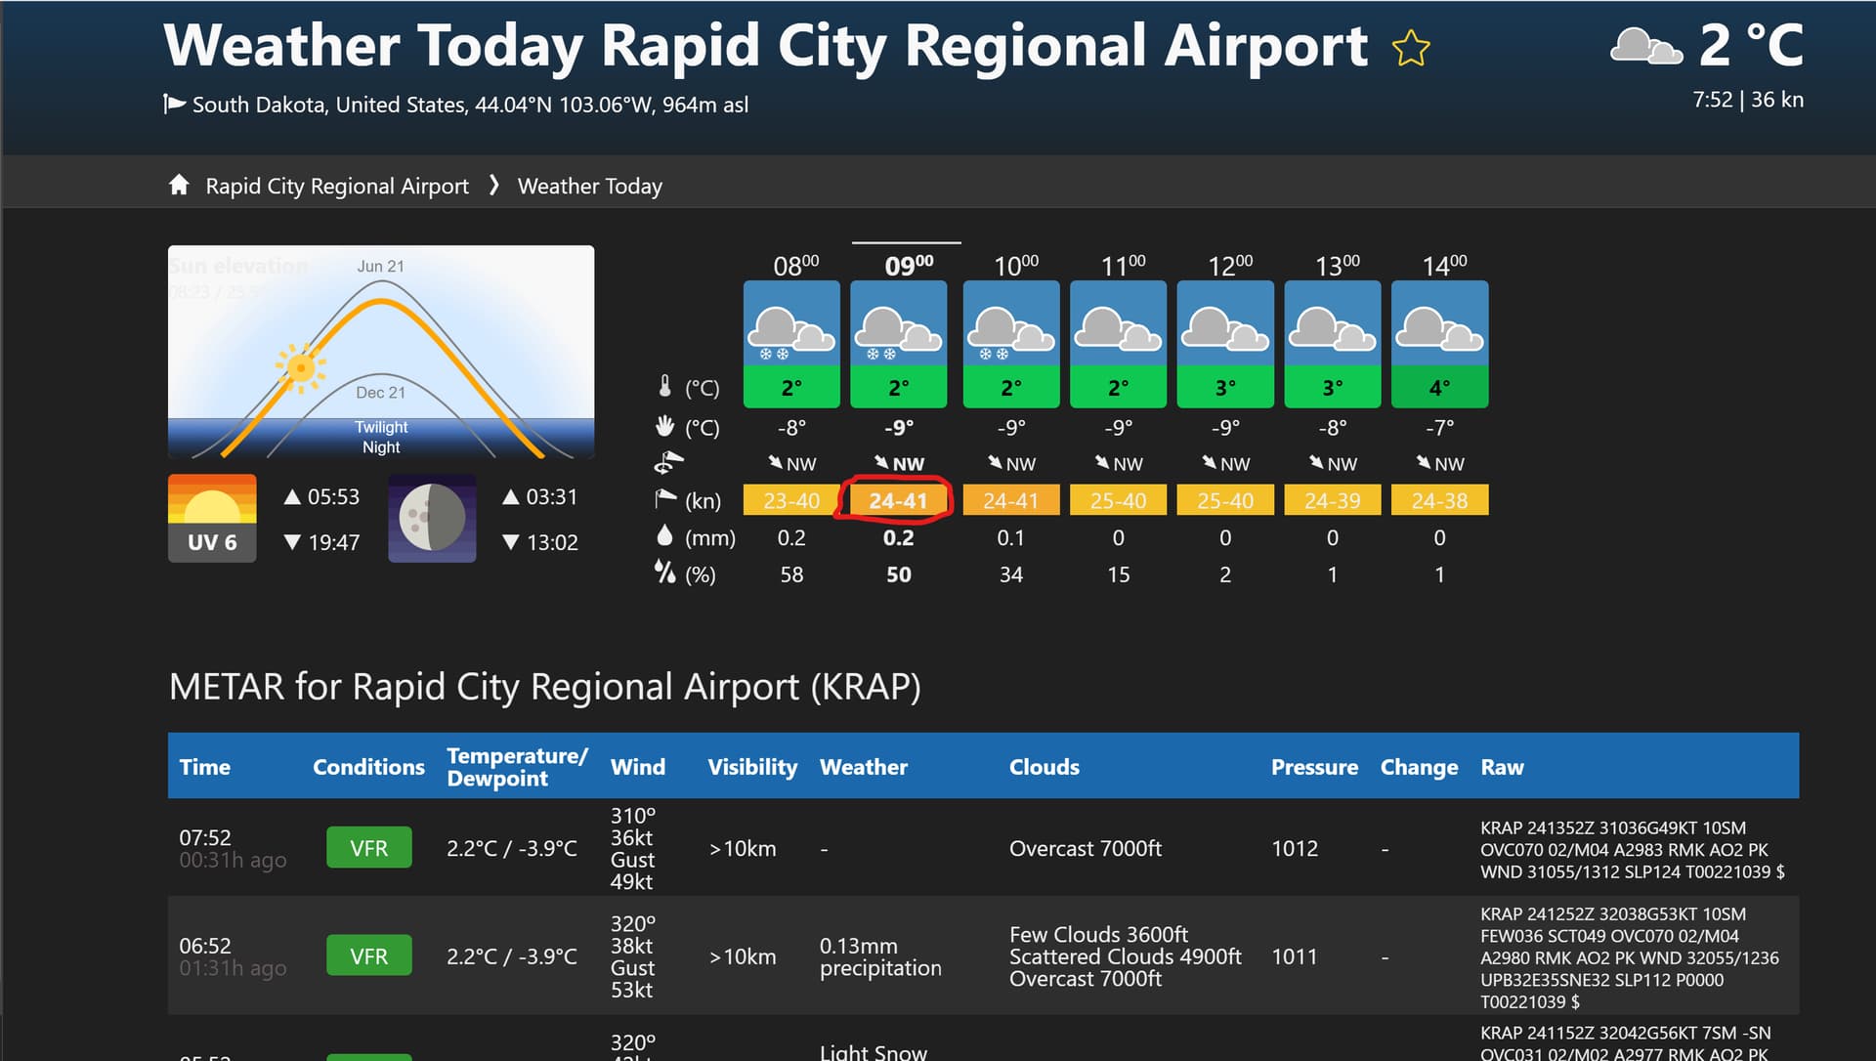Click the moon phase icon

tap(431, 518)
